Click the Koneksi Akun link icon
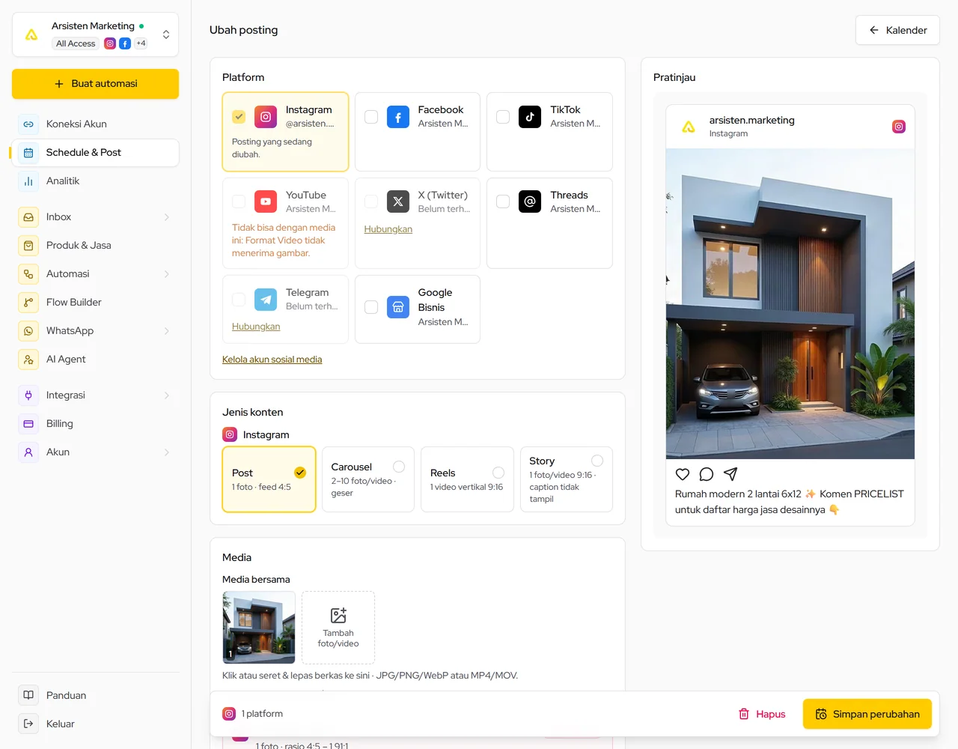Screen dimensions: 958x749 28,124
